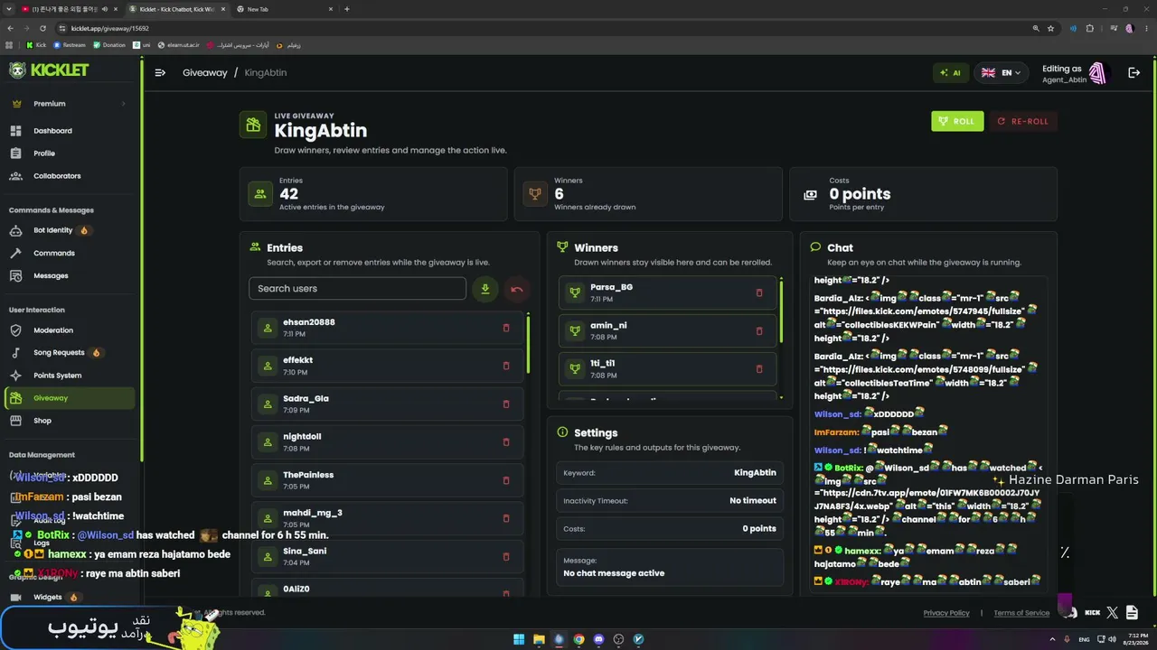This screenshot has width=1157, height=650.
Task: Click the KingAbtin keyword value in Settings
Action: click(x=755, y=473)
